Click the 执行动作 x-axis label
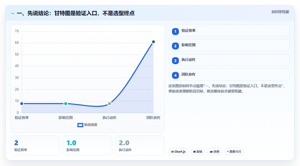 tap(110, 118)
